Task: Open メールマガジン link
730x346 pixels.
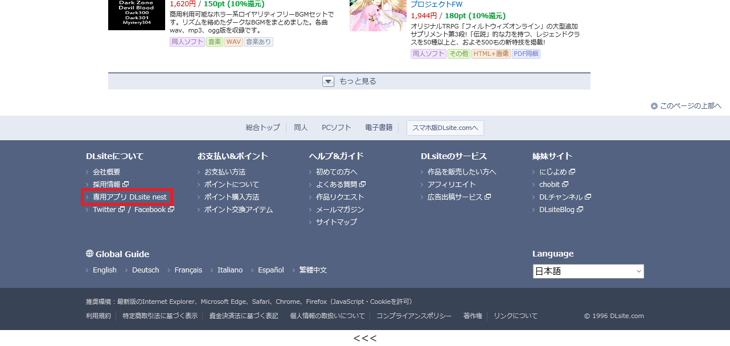Action: pos(340,209)
